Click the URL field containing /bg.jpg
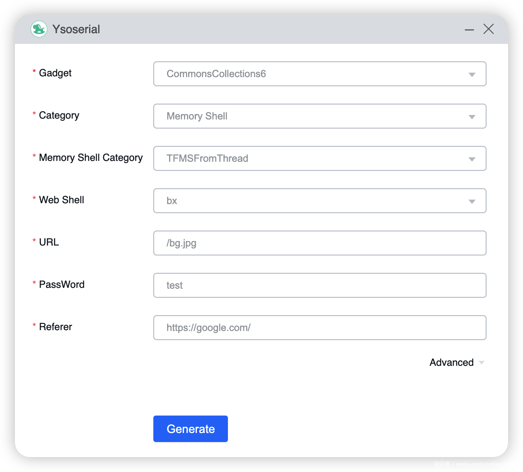The height and width of the screenshot is (472, 523). tap(320, 243)
